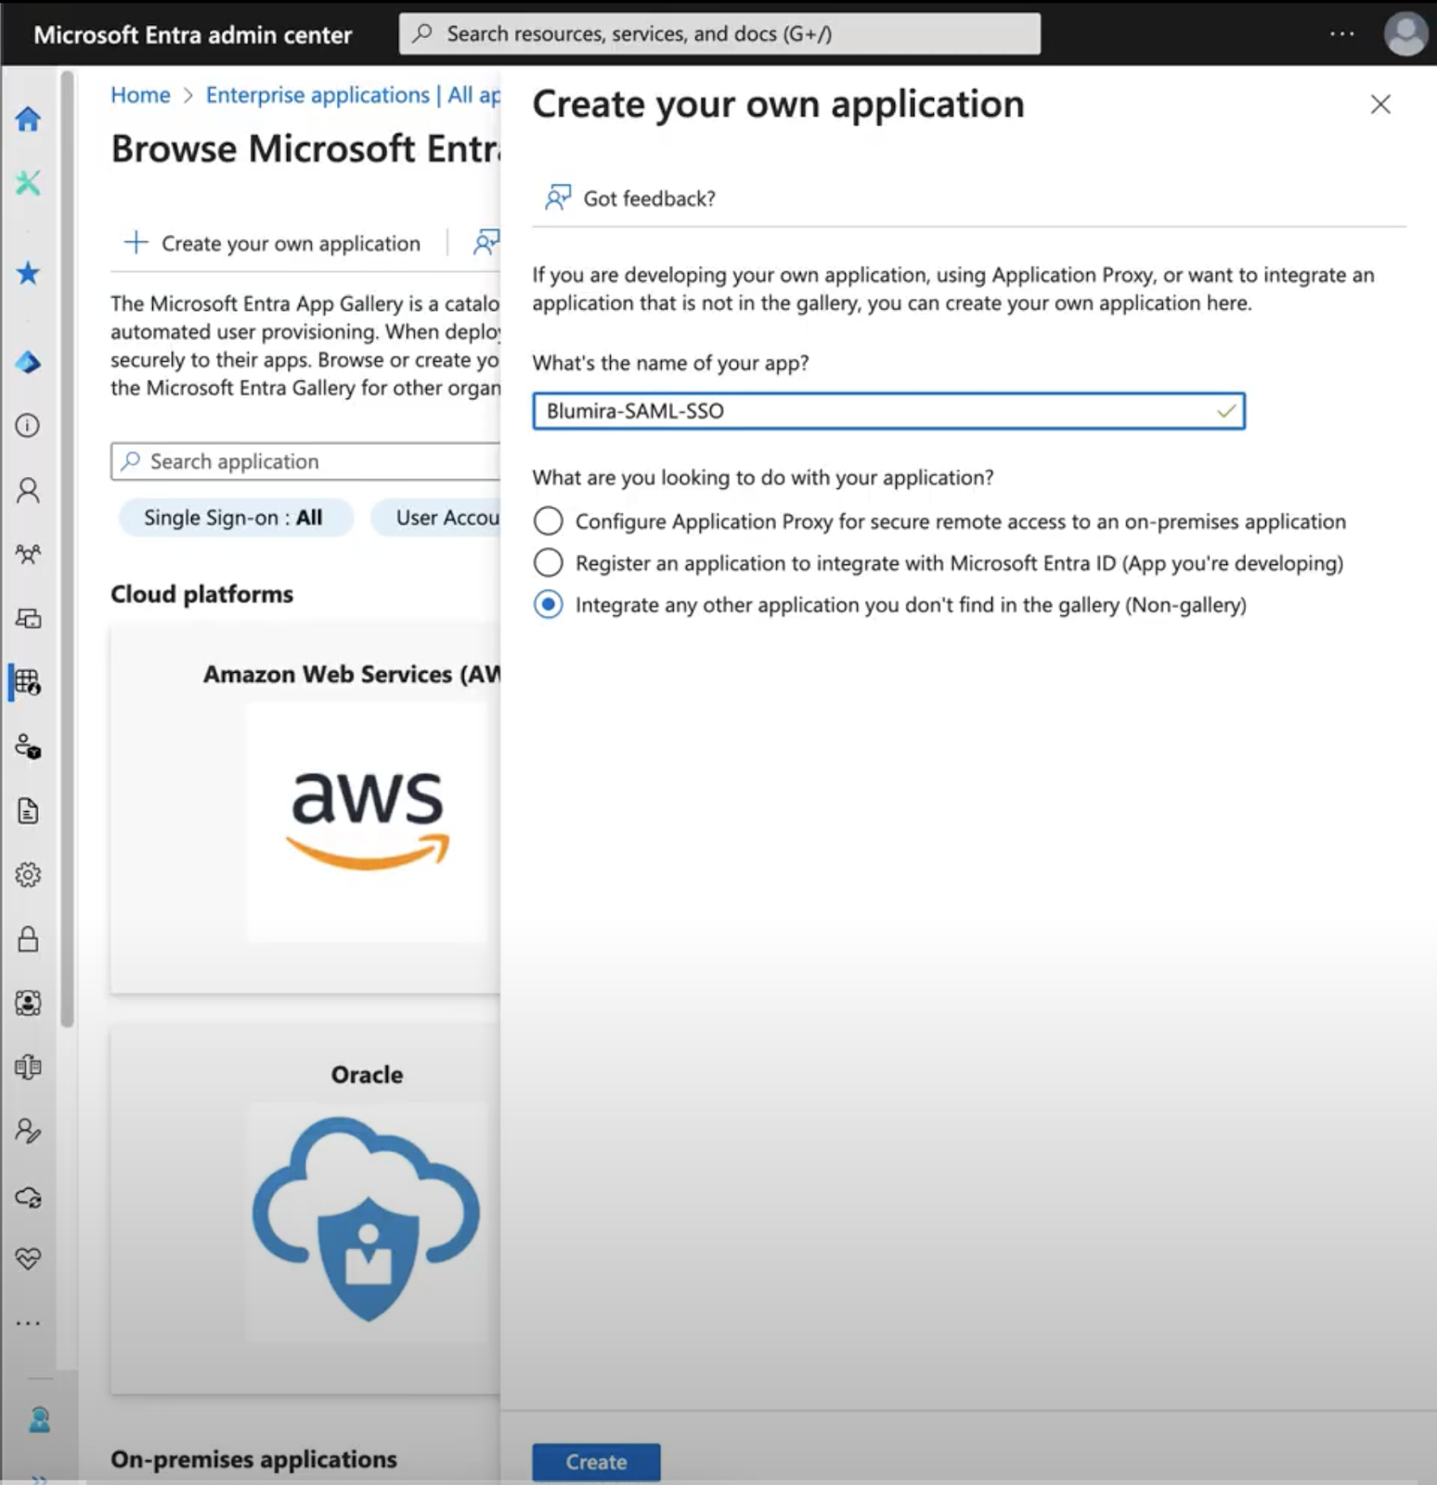1437x1485 pixels.
Task: Click the Cloud platforms heading
Action: point(201,594)
